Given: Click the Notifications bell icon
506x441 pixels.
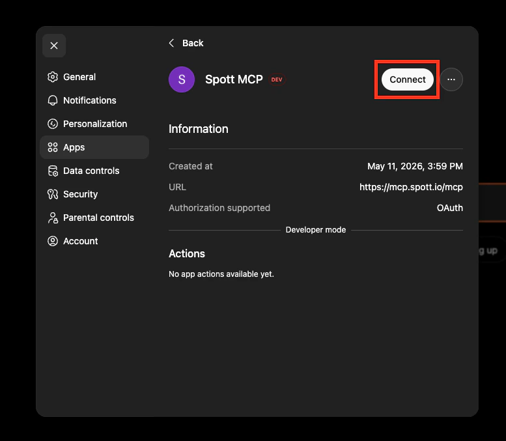Looking at the screenshot, I should [53, 100].
